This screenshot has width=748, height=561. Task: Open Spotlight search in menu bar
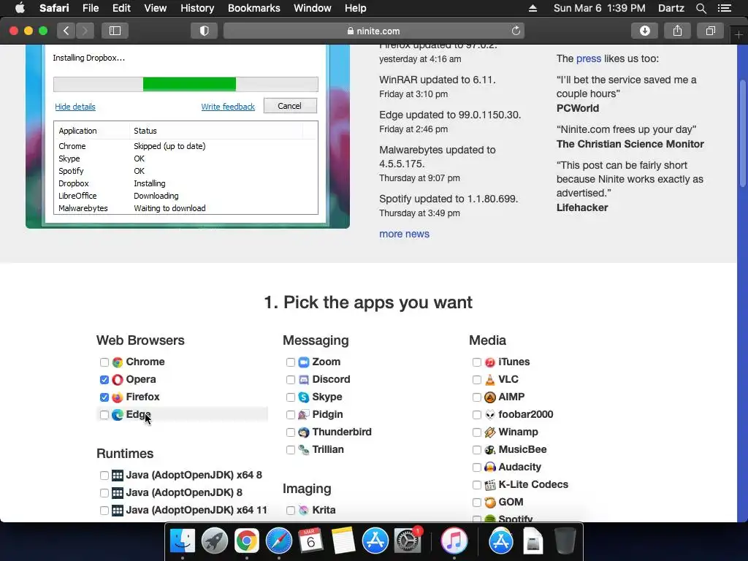pyautogui.click(x=701, y=8)
